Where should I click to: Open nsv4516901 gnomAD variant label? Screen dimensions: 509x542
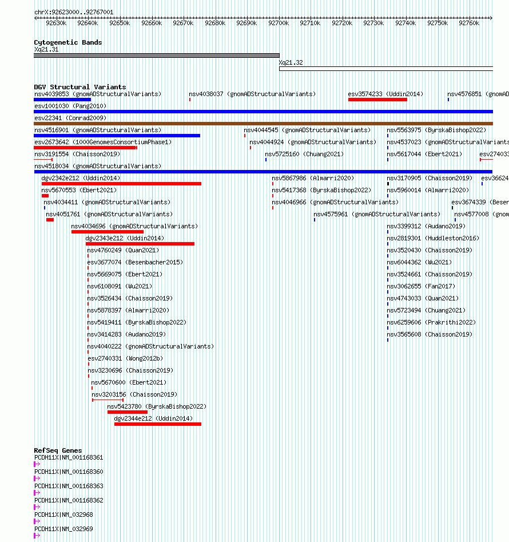98,130
